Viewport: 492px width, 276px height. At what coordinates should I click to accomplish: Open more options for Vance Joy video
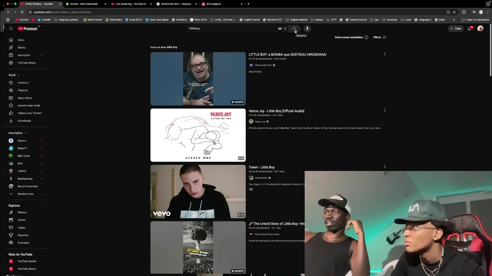(385, 110)
